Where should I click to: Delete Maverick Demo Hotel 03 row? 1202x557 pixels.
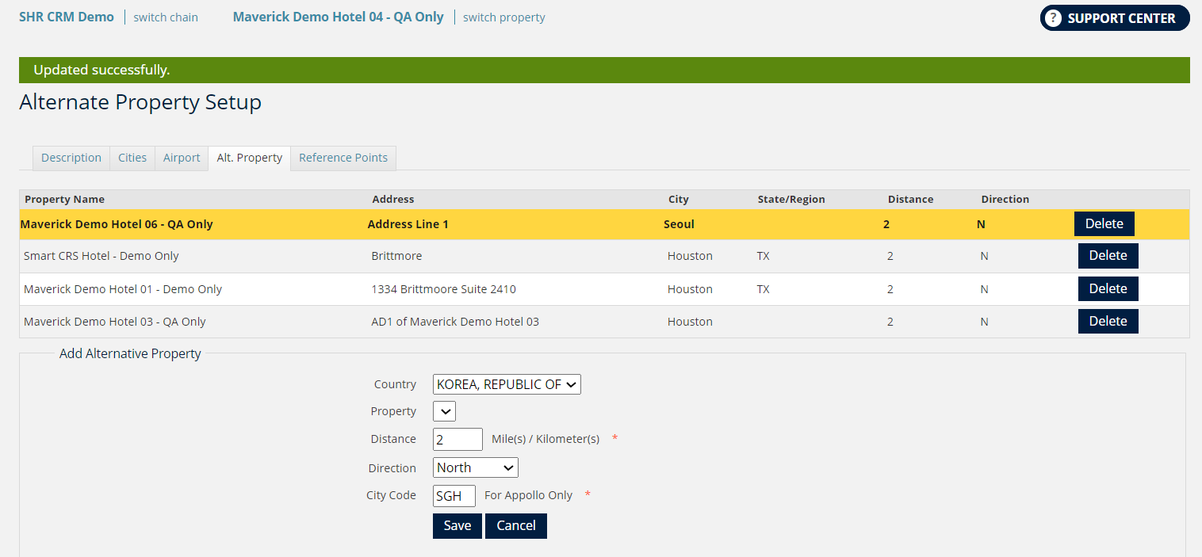(x=1108, y=321)
